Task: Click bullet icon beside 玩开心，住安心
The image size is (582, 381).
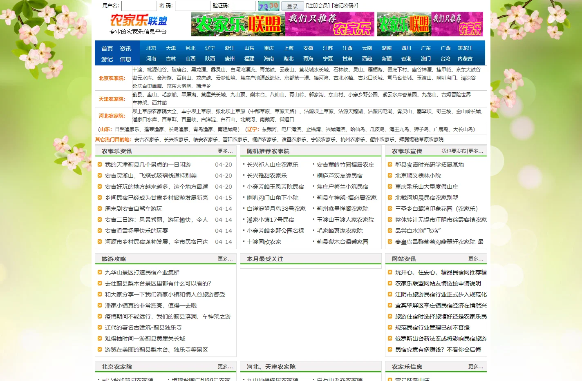Action: 390,272
